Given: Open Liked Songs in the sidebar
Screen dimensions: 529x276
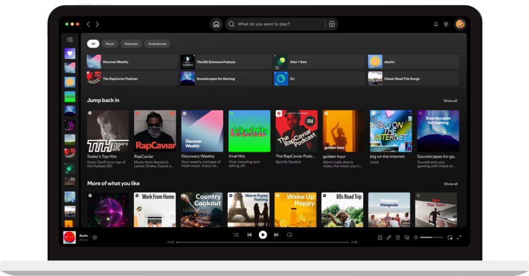Looking at the screenshot, I should pos(70,54).
